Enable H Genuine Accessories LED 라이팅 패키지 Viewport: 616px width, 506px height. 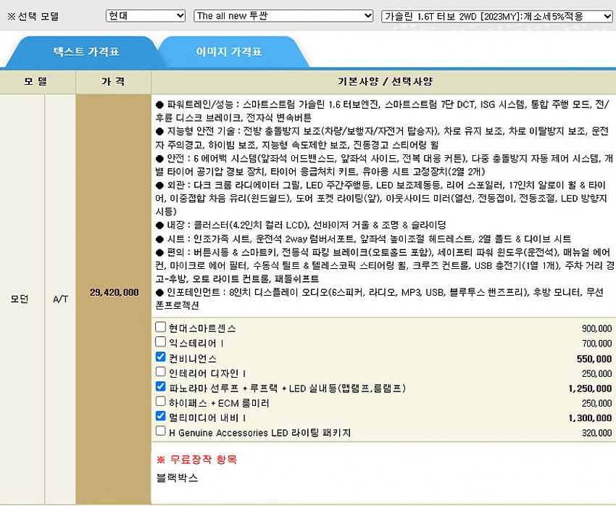tap(161, 431)
